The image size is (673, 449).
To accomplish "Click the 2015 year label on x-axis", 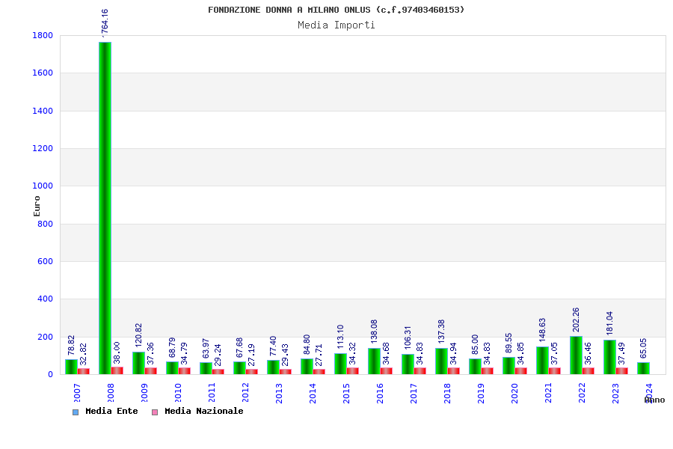I will tap(346, 393).
